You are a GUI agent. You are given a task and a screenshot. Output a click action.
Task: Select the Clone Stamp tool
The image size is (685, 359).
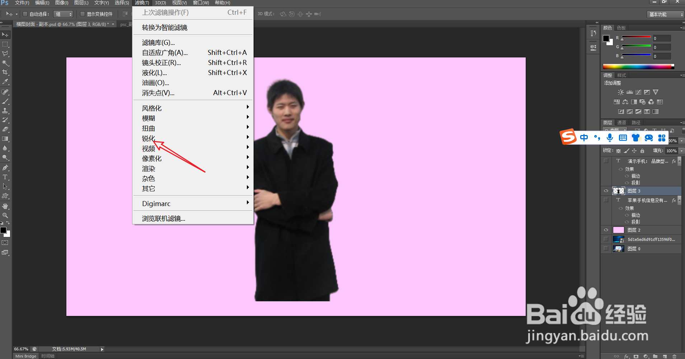coord(5,111)
